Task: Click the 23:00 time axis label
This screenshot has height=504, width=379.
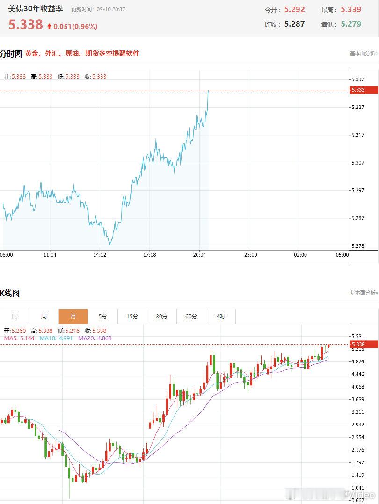Action: [x=250, y=255]
